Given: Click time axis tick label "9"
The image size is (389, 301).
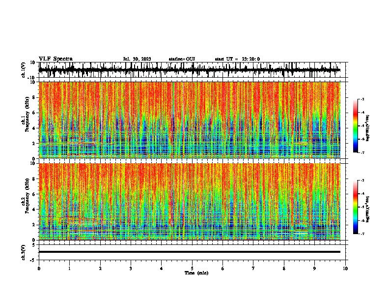Looking at the screenshot, I should tap(314, 269).
